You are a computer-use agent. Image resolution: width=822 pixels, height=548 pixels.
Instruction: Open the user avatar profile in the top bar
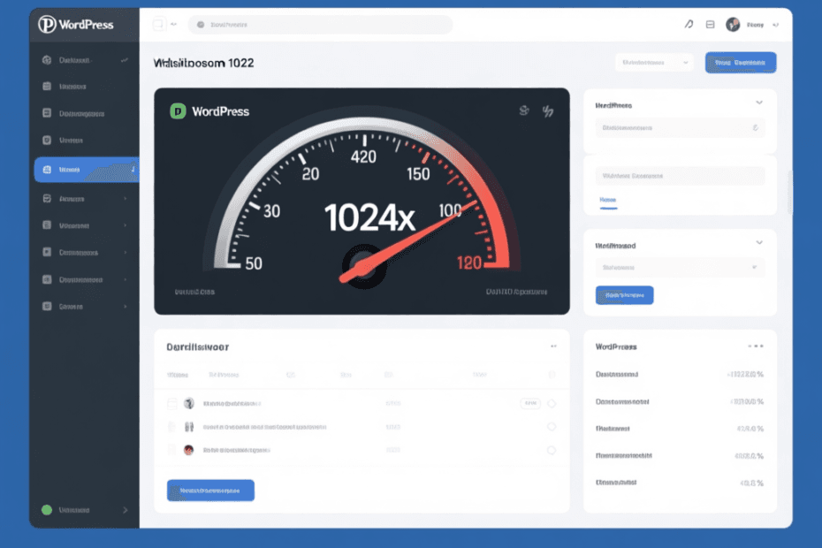coord(733,25)
